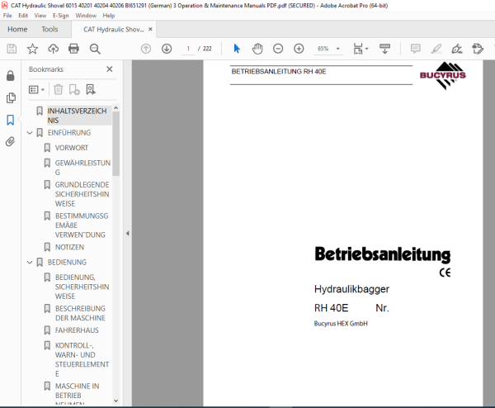Open BESTIMMUNGSGEMÄßE VERWENDUNG bookmark

tap(82, 225)
